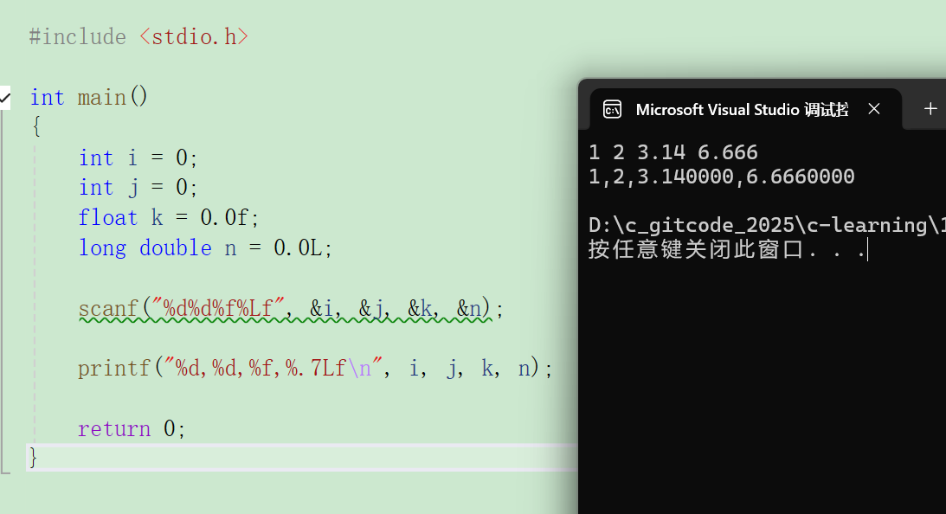946x514 pixels.
Task: Click the printf statement
Action: [x=315, y=368]
